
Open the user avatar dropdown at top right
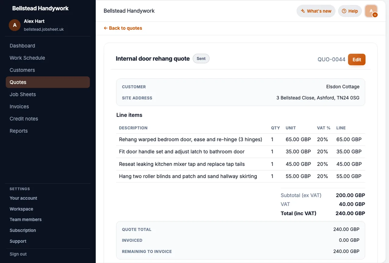click(371, 11)
